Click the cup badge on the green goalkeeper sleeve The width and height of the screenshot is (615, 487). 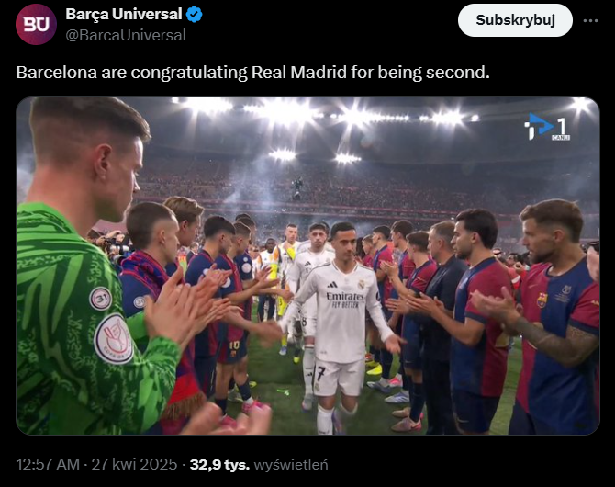click(x=115, y=337)
